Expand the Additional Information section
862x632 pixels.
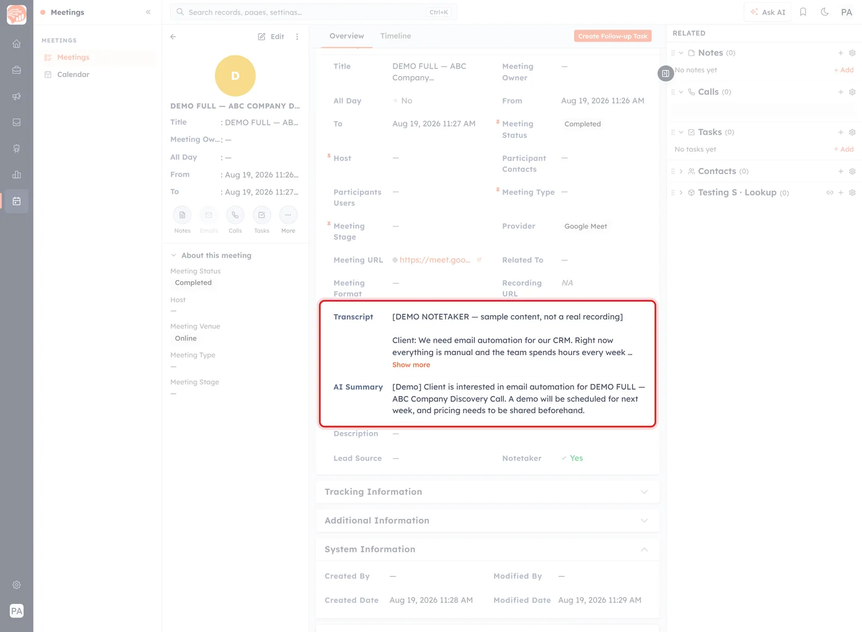point(644,520)
